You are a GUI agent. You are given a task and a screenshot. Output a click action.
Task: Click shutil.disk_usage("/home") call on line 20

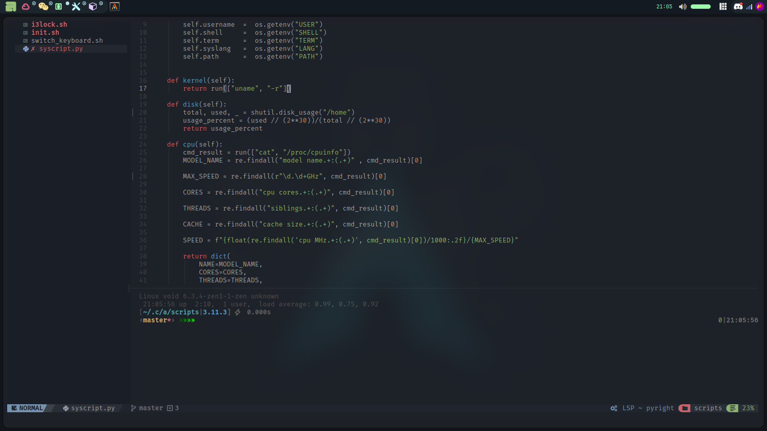[x=302, y=112]
